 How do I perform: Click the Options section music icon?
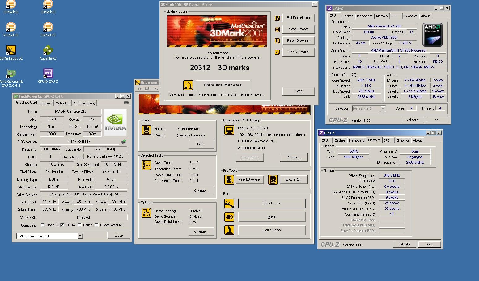point(146,212)
